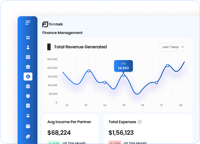The image size is (200, 144).
Task: Open the clipboard icon in sidebar
Action: (28, 86)
